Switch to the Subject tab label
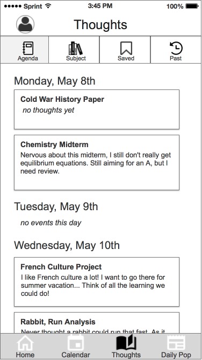 pyautogui.click(x=76, y=58)
